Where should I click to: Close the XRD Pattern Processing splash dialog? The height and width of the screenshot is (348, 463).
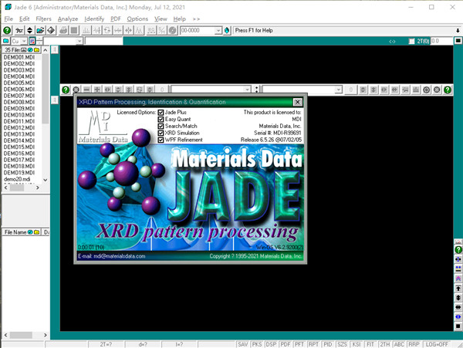[297, 102]
